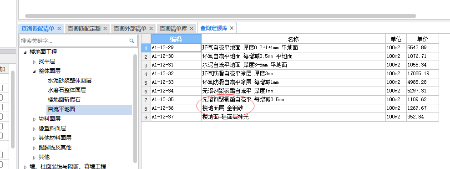The image size is (450, 169).
Task: Click code cell A1-12-37
Action: (x=176, y=117)
